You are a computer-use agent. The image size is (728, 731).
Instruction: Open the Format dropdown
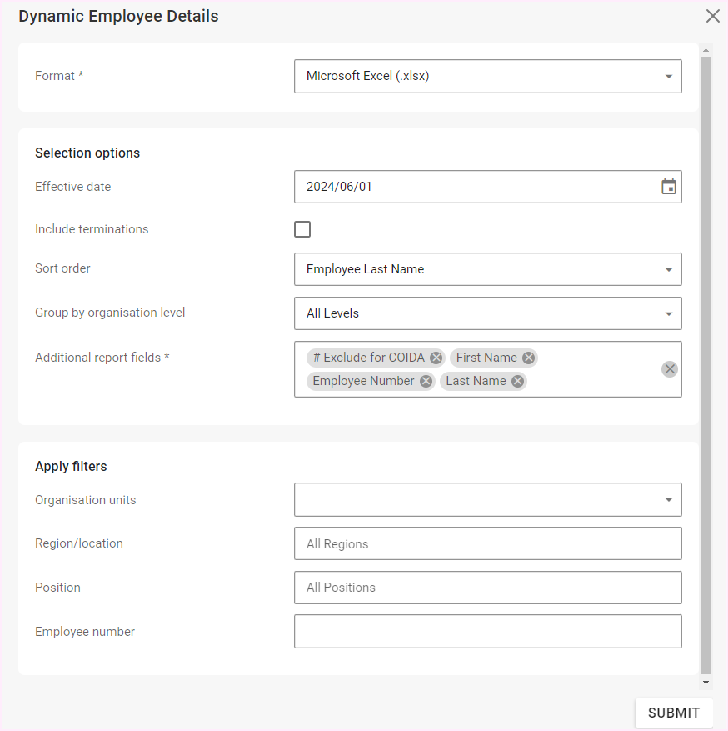pyautogui.click(x=487, y=76)
